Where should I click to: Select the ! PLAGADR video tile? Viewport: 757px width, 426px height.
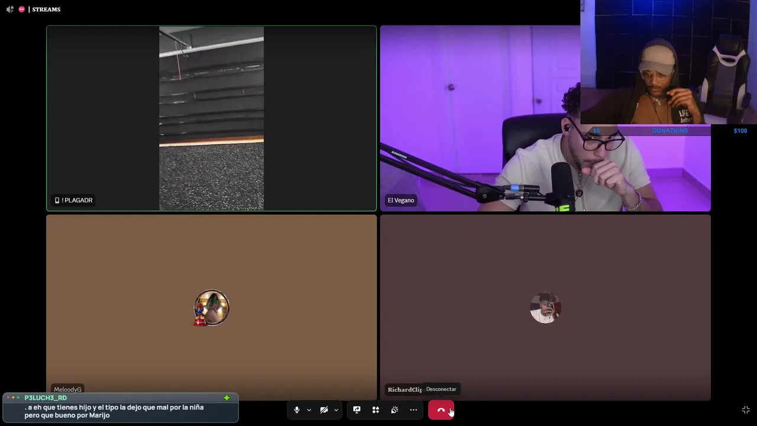coord(212,118)
